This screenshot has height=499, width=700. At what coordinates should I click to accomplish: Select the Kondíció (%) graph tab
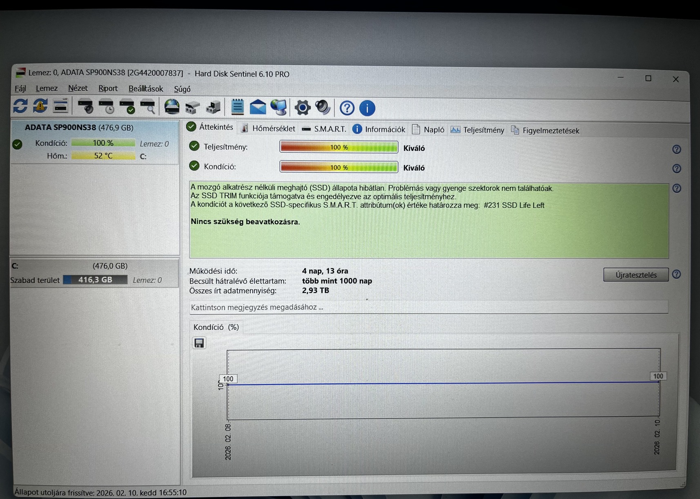point(216,327)
